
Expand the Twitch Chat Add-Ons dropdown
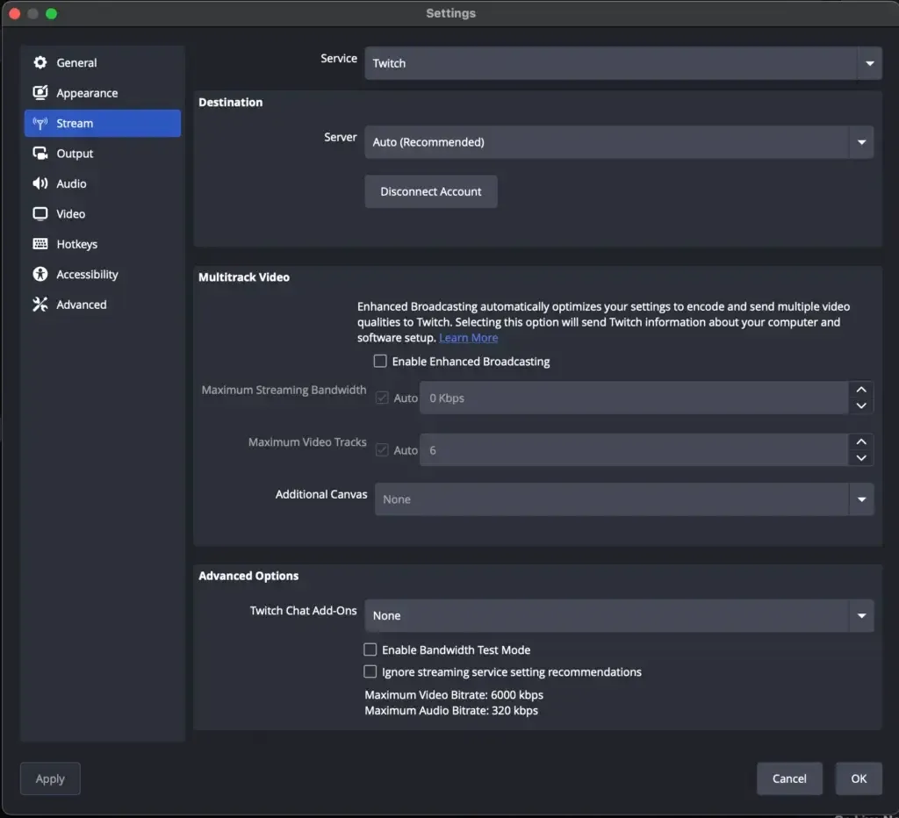619,615
